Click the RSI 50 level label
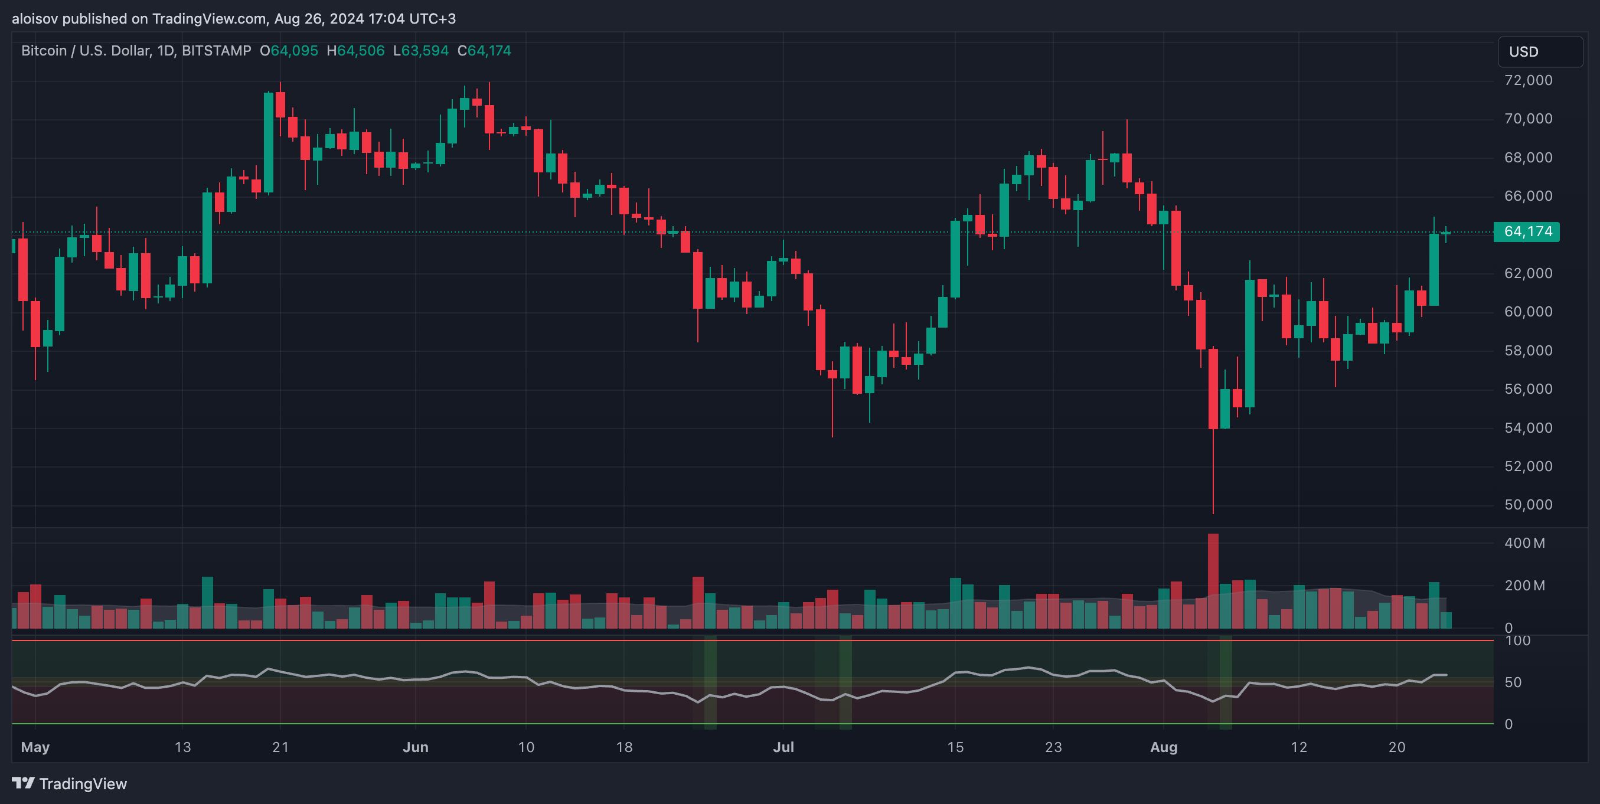This screenshot has width=1600, height=804. pyautogui.click(x=1513, y=682)
